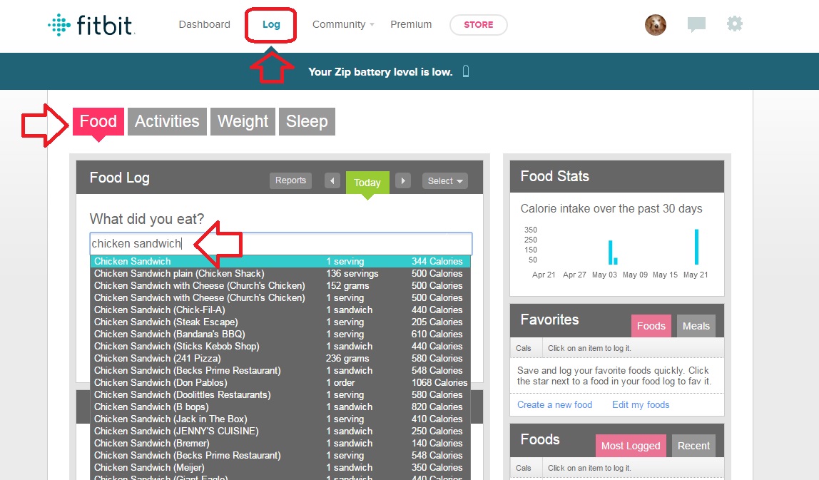Viewport: 819px width, 480px height.
Task: Open the user profile avatar
Action: point(655,25)
